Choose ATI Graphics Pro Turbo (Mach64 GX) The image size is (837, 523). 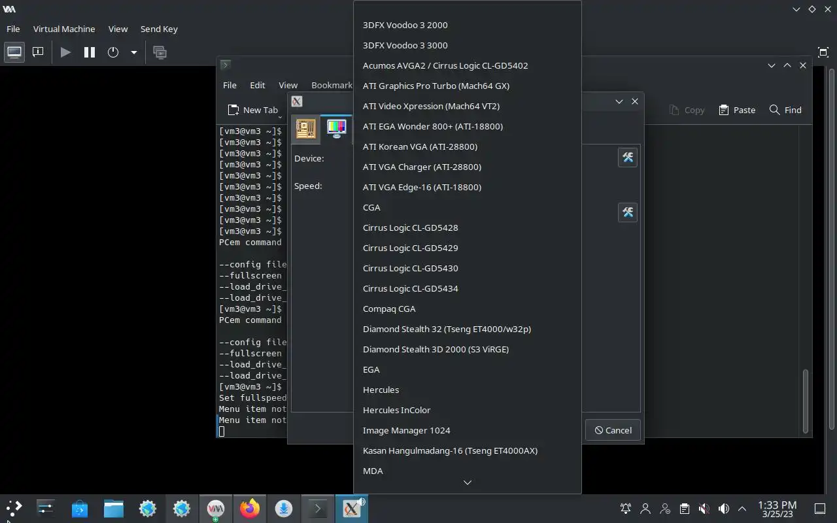(468, 86)
